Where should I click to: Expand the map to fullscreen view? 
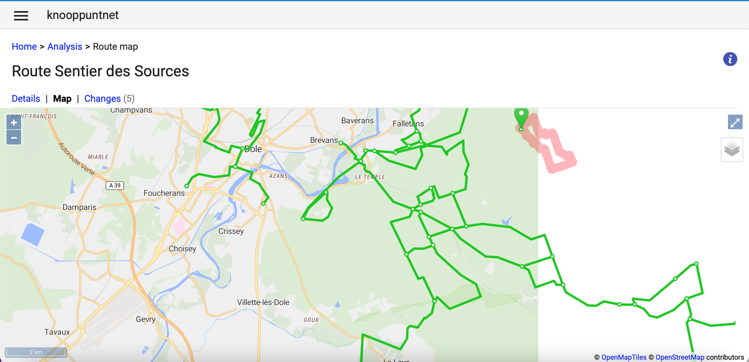[x=736, y=122]
